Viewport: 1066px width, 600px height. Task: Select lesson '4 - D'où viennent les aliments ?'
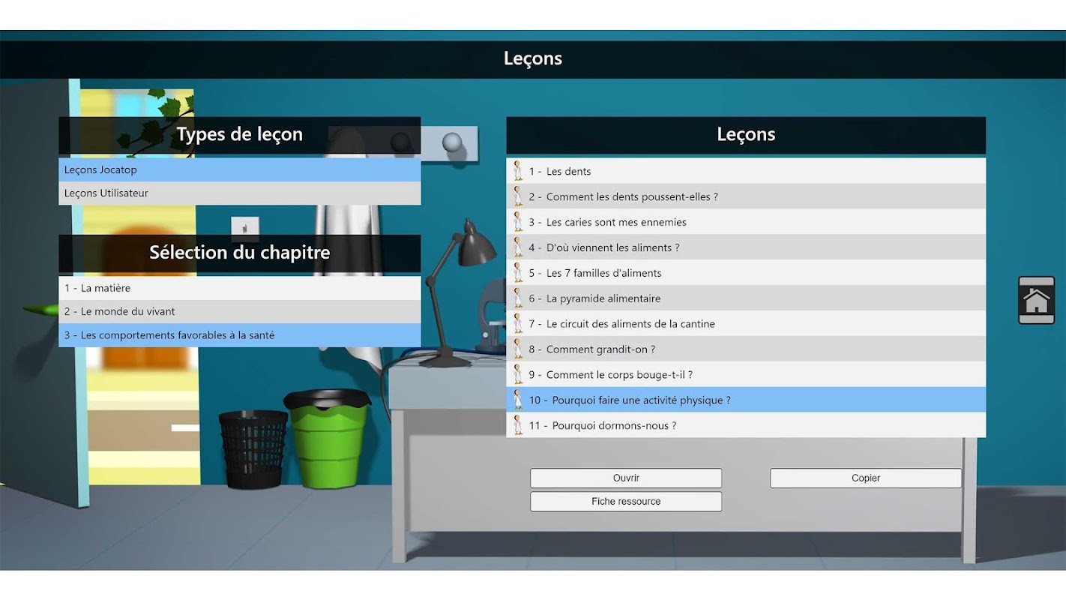tap(746, 247)
